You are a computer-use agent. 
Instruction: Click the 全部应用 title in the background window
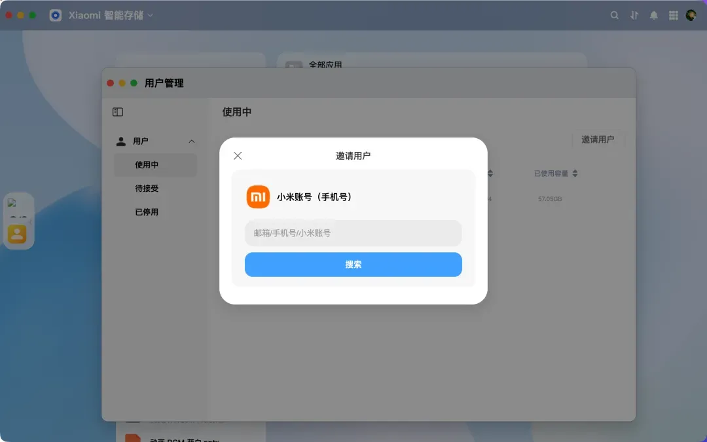(325, 64)
